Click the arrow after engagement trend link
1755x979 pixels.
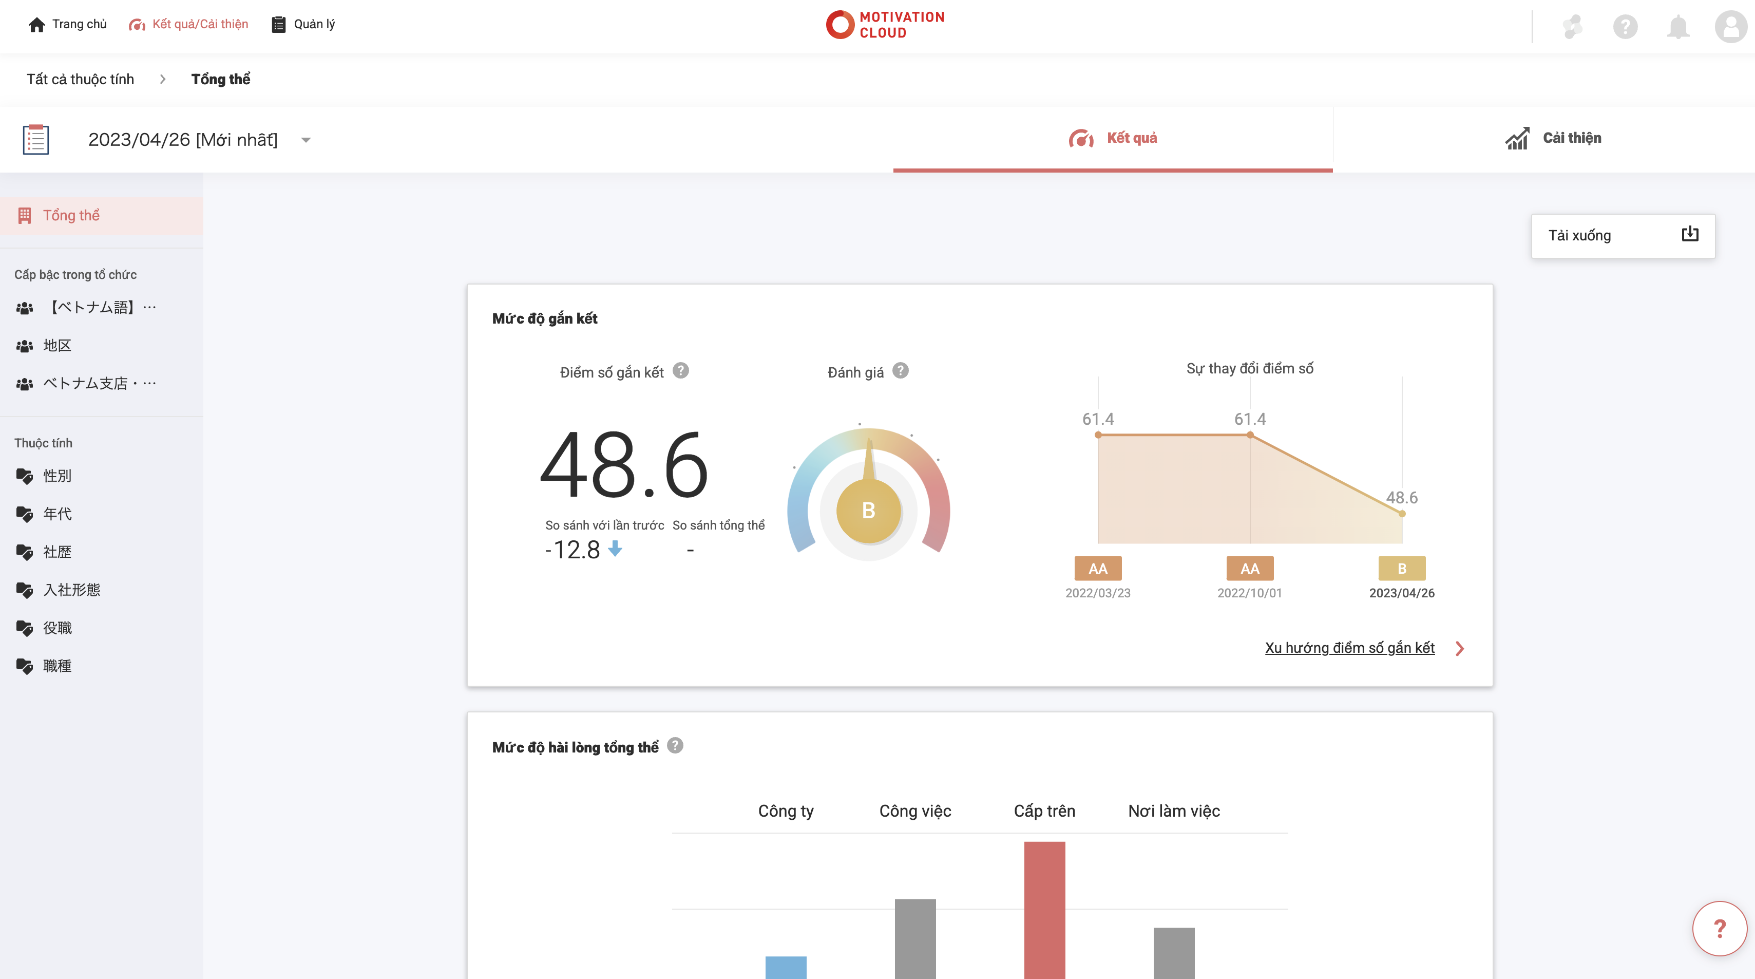click(1459, 648)
